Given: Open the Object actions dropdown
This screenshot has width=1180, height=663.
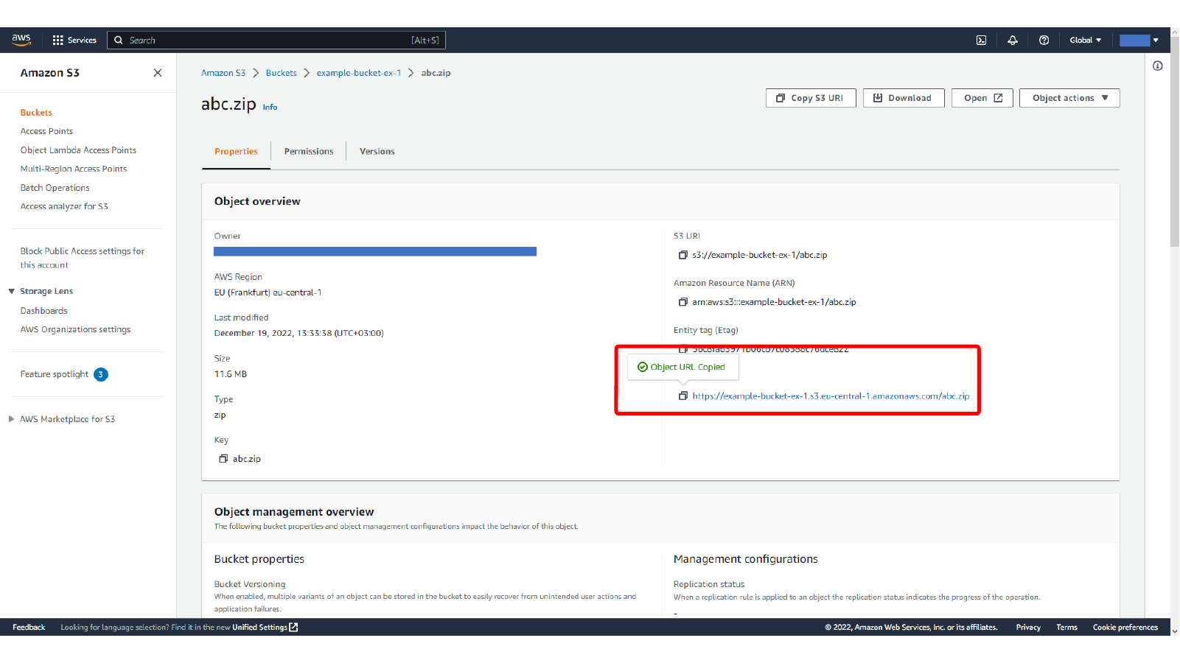Looking at the screenshot, I should point(1069,98).
